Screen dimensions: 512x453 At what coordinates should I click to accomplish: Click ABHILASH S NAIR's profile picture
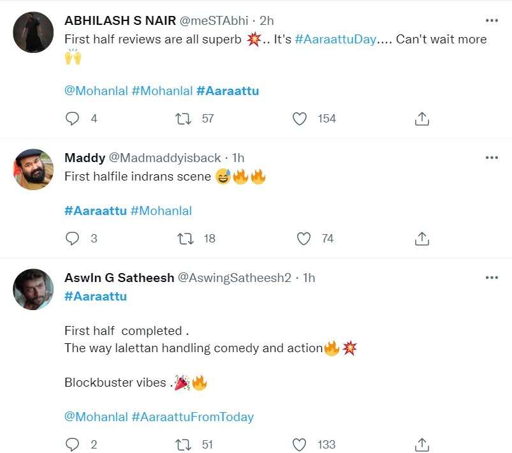33,31
